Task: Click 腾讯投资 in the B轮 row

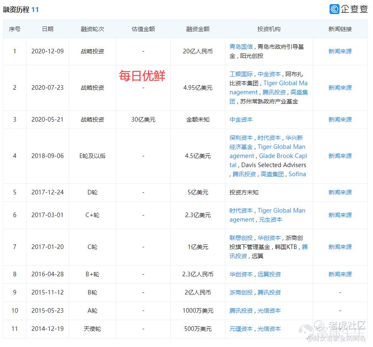Action: click(x=269, y=293)
